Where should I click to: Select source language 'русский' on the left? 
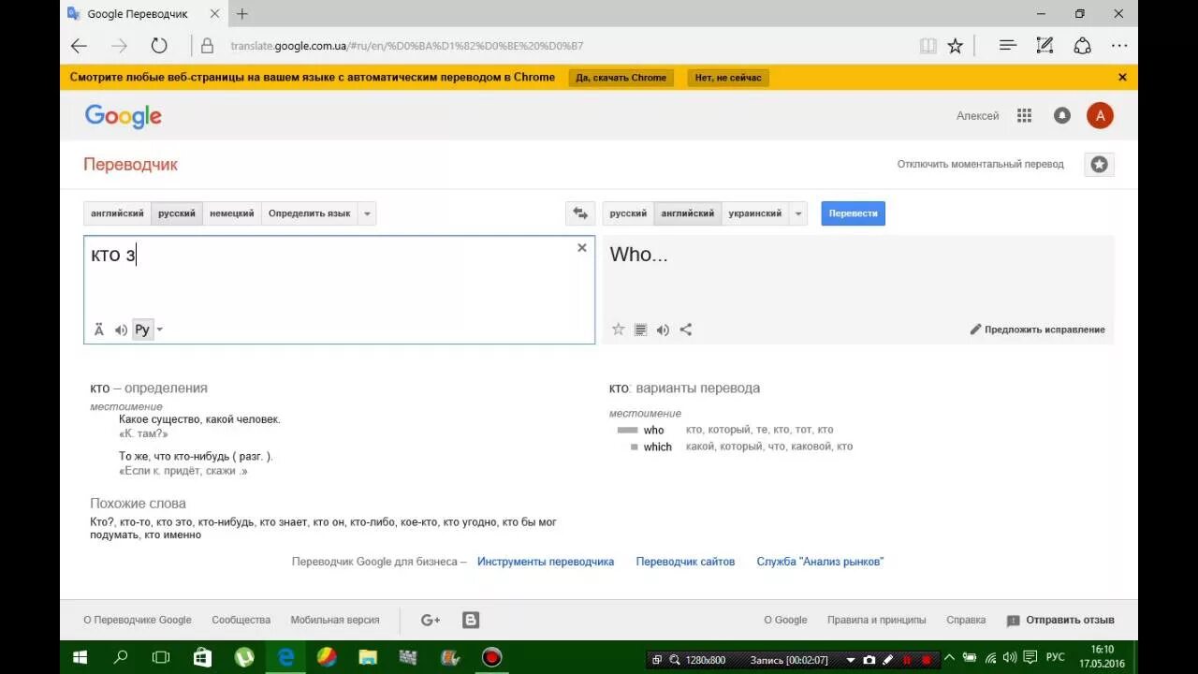tap(177, 213)
